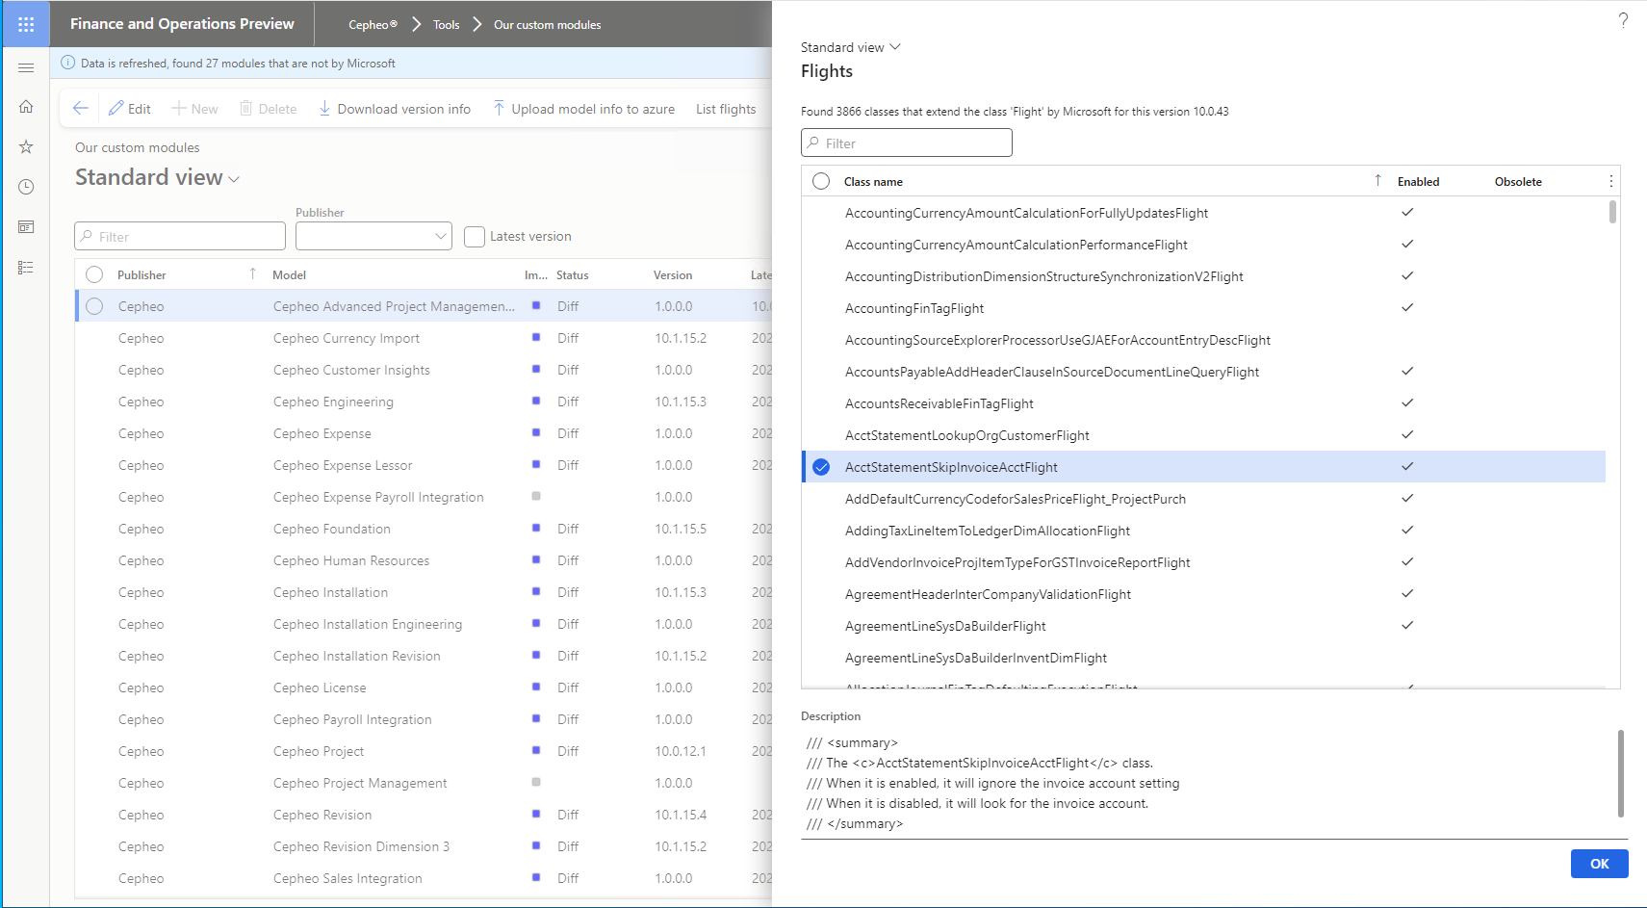Click Upload model info to azure
Image resolution: width=1647 pixels, height=908 pixels.
coord(583,109)
